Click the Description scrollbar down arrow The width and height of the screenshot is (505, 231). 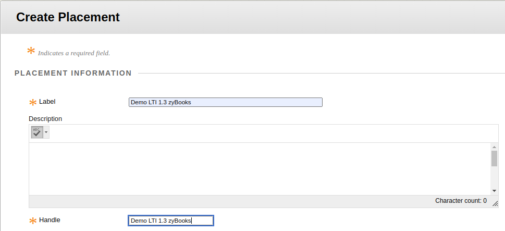tap(495, 191)
